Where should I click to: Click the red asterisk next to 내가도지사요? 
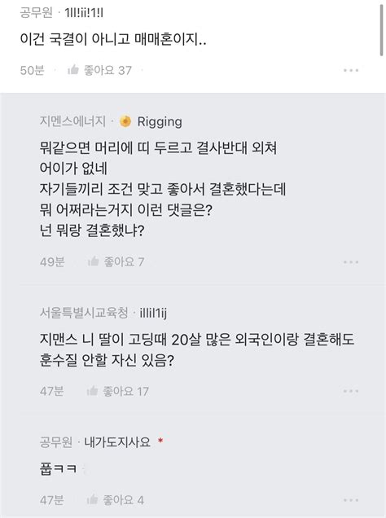(160, 441)
